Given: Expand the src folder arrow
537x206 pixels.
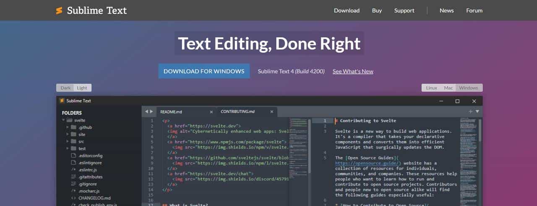Looking at the screenshot, I should [68, 142].
